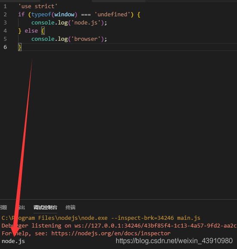This screenshot has height=249, width=237.
Task: Click the else keyword on line 4
Action: tap(31, 31)
